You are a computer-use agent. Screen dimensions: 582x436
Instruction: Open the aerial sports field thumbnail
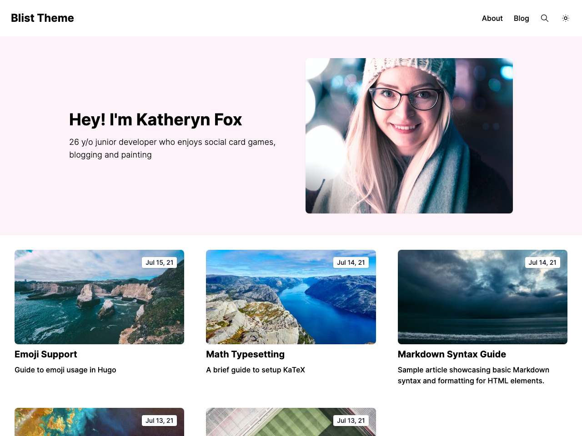pyautogui.click(x=291, y=422)
